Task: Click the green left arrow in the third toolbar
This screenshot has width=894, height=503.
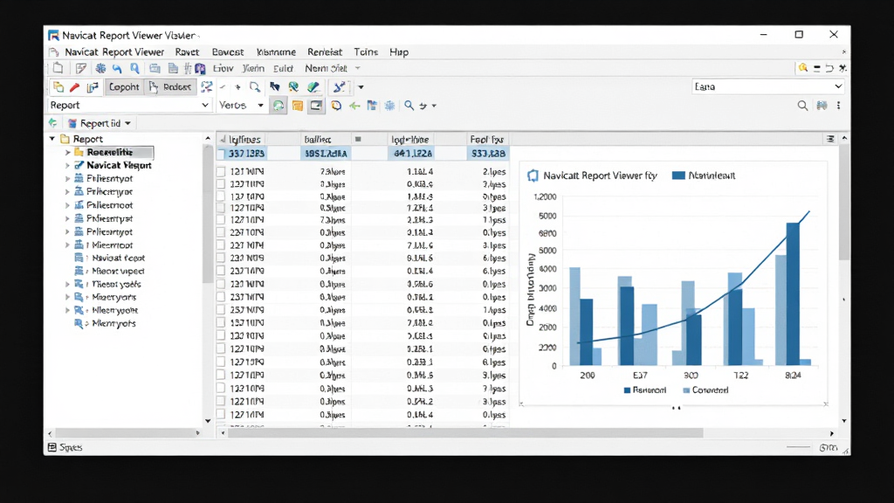Action: click(x=354, y=106)
